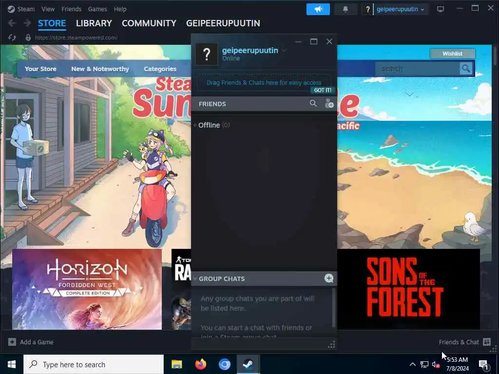
Task: Open geipeerupuutin account dropdown in title bar
Action: 401,9
